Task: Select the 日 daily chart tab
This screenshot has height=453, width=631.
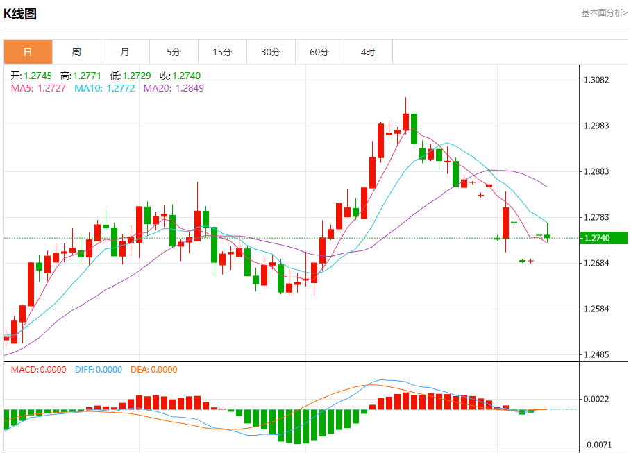Action: pyautogui.click(x=28, y=52)
